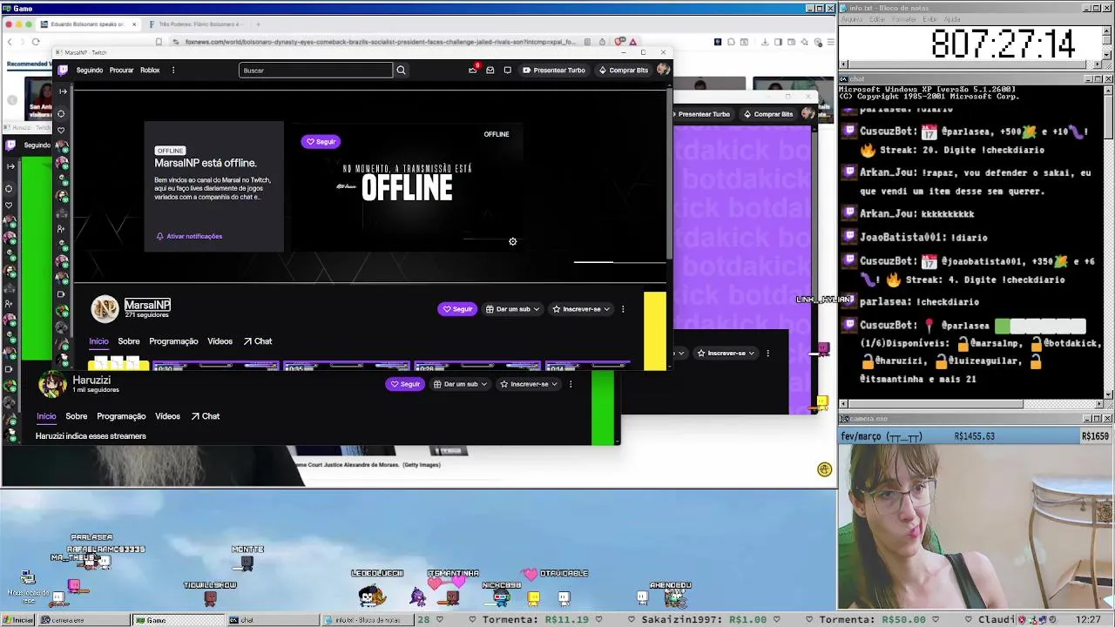The width and height of the screenshot is (1115, 627).
Task: Click the yellow accessibility icon on news page
Action: tap(825, 469)
